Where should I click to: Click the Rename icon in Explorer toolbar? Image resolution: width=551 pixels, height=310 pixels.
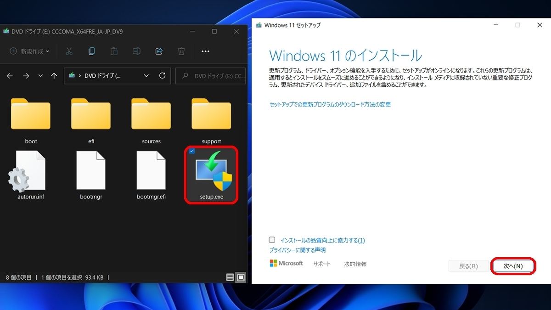(136, 51)
